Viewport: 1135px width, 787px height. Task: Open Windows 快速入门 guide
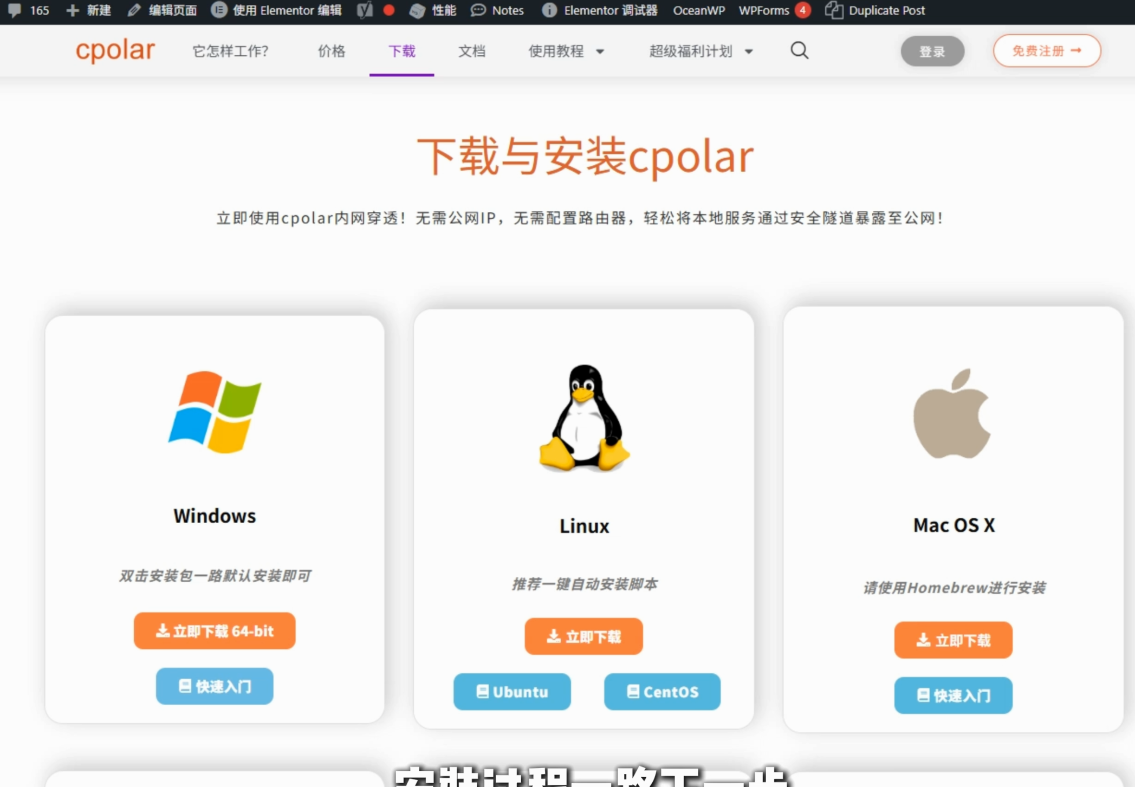point(215,686)
